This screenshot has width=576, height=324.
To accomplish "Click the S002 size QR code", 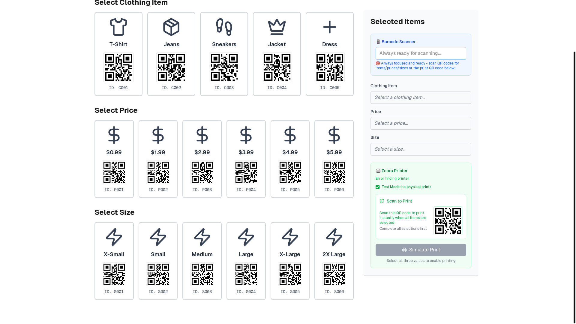I will [x=158, y=274].
